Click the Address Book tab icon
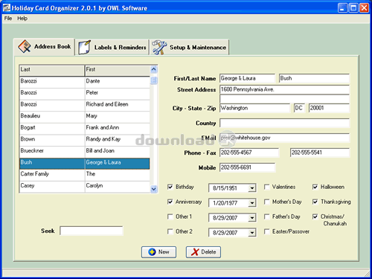This screenshot has width=372, height=279. tap(24, 46)
